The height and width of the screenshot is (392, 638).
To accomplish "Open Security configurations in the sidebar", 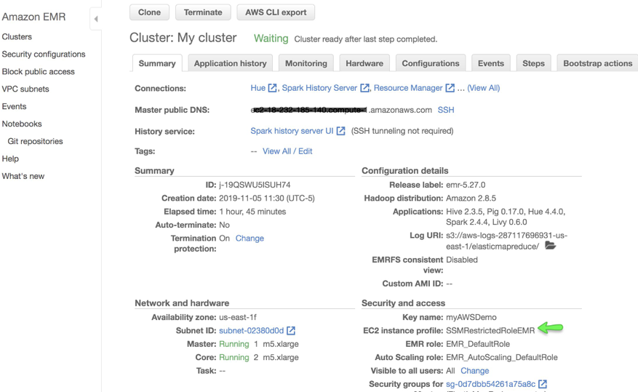I will (x=44, y=54).
